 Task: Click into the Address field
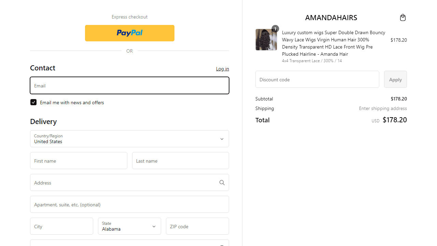click(130, 182)
